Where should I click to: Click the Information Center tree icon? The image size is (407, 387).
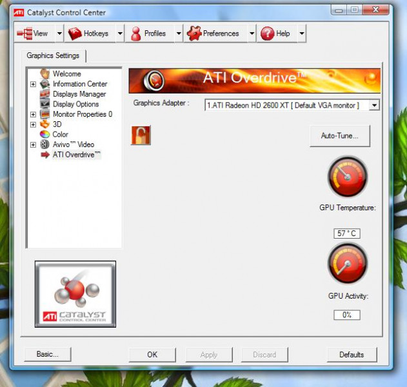pyautogui.click(x=45, y=84)
